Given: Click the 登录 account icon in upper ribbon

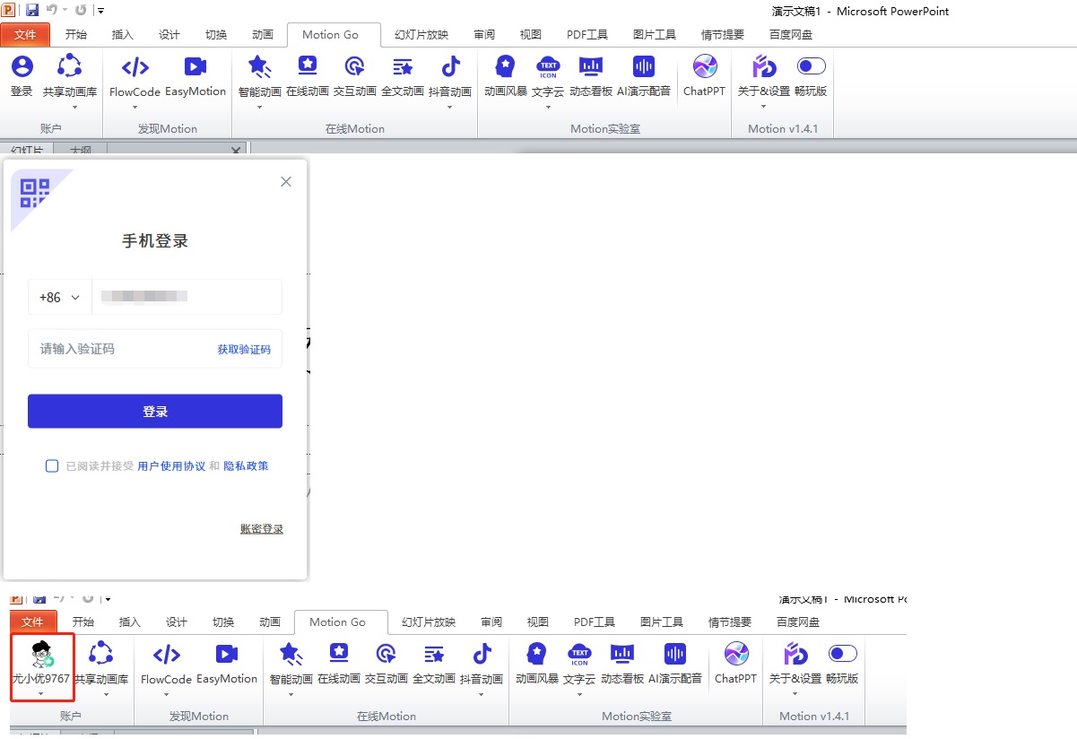Looking at the screenshot, I should pos(22,66).
